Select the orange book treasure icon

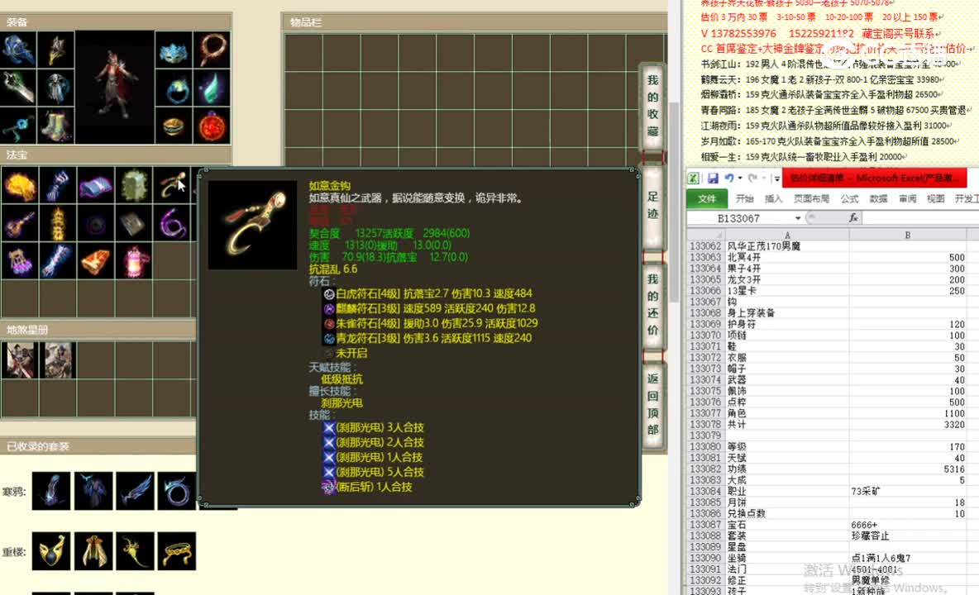point(96,261)
